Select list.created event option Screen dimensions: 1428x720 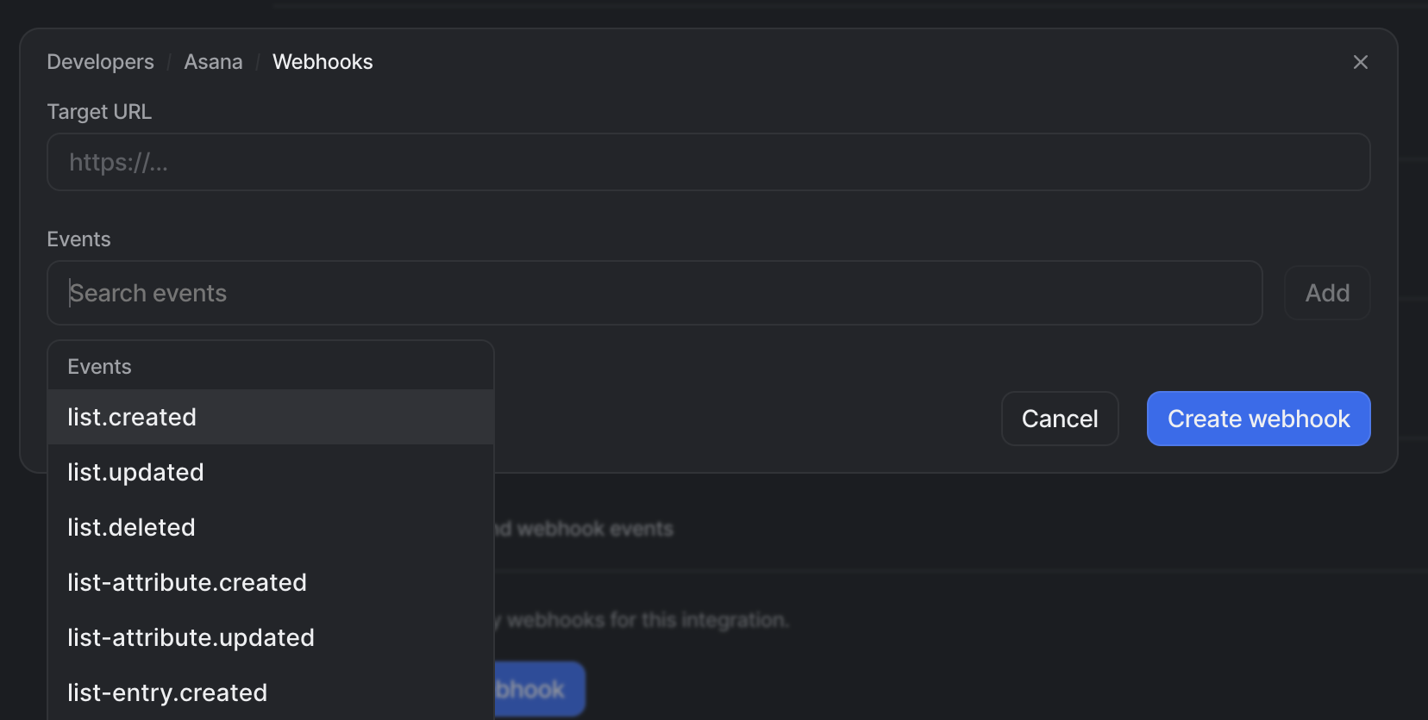coord(271,417)
